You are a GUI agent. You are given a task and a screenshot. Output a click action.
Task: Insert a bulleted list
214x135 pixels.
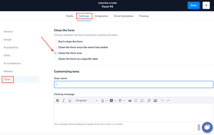pyautogui.click(x=136, y=101)
